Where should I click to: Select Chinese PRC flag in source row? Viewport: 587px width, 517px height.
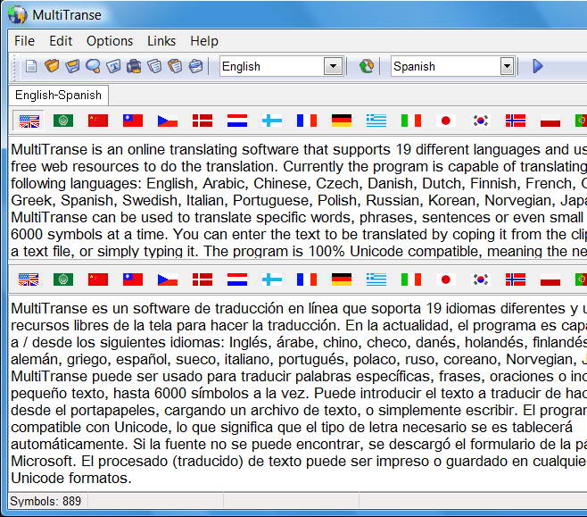[98, 121]
